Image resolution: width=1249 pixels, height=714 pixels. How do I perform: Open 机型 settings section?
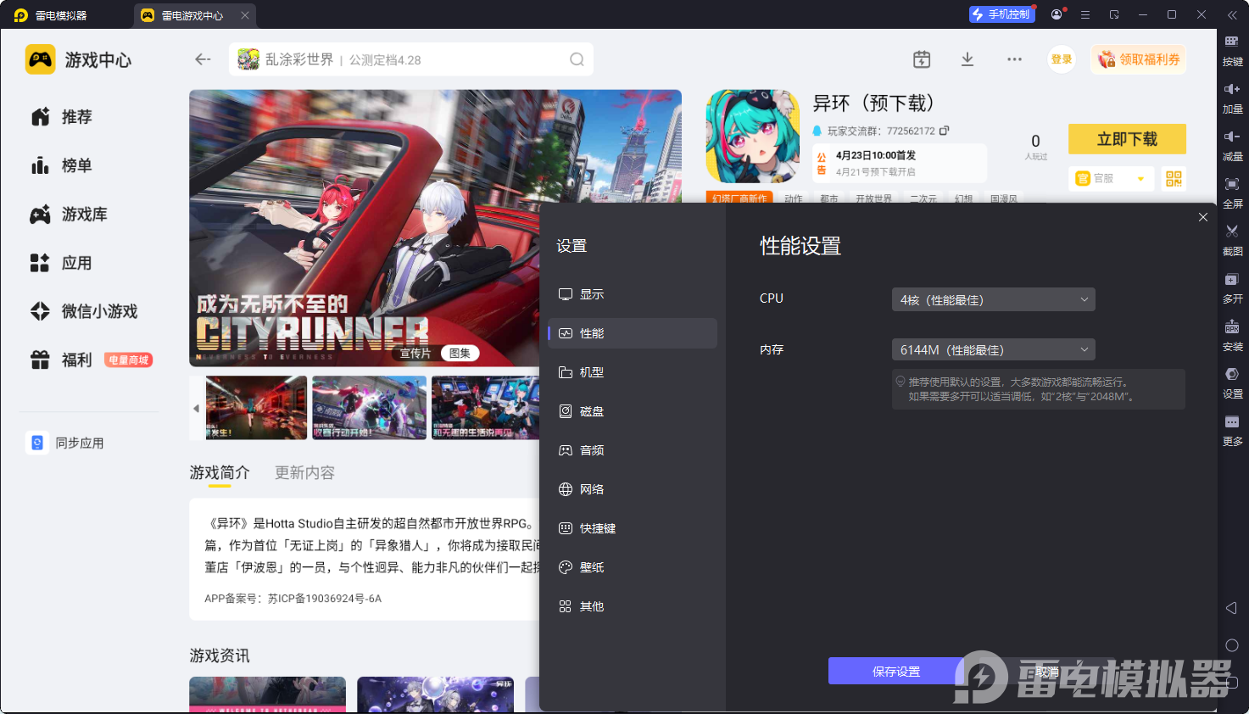[633, 372]
